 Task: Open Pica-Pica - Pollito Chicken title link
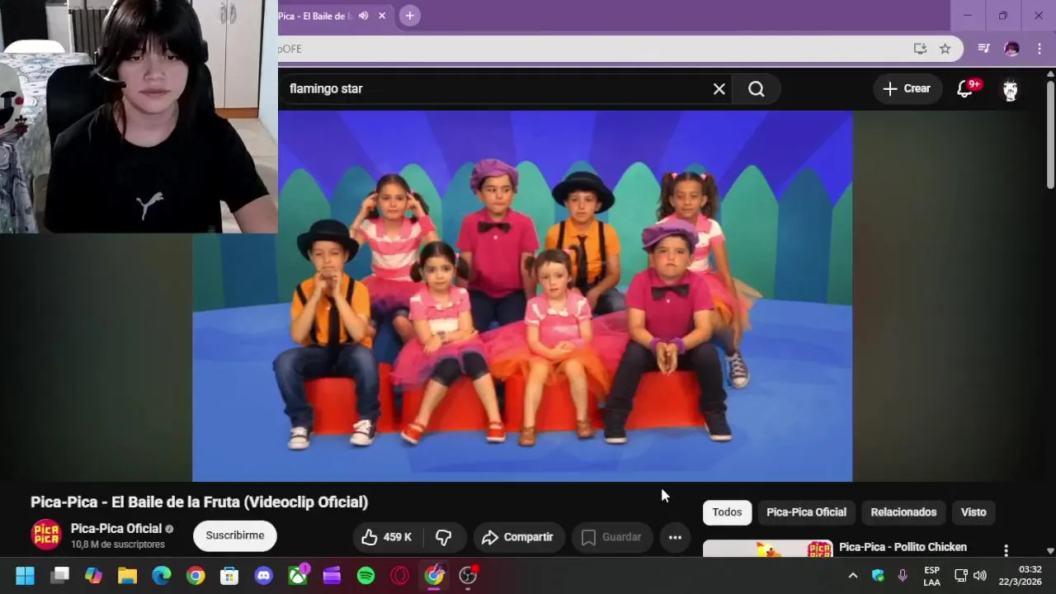pos(903,547)
